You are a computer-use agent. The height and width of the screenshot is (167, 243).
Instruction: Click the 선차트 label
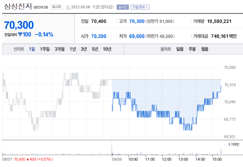coord(19,49)
